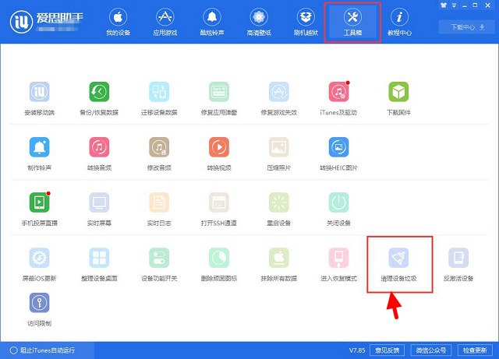This screenshot has width=499, height=359.
Task: Click the 重启设备 icon
Action: click(279, 202)
